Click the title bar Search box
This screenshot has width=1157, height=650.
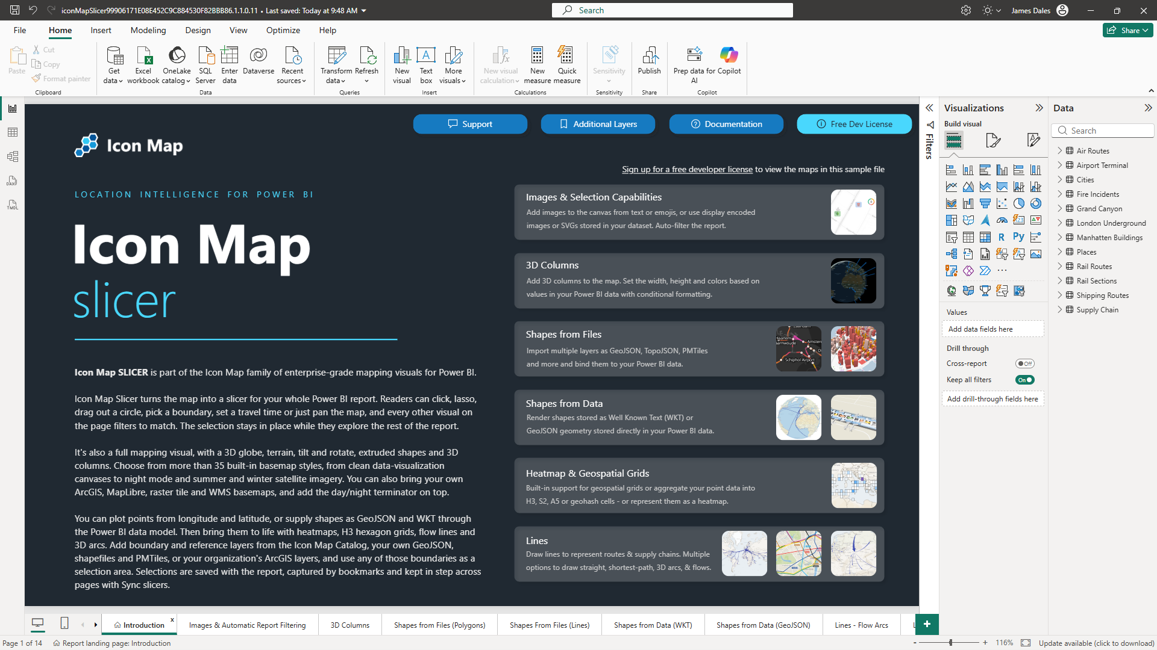[x=672, y=10]
